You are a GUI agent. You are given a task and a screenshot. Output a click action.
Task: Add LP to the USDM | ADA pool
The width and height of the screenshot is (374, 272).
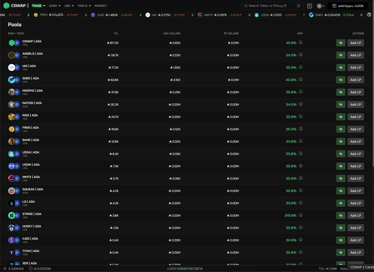(356, 166)
